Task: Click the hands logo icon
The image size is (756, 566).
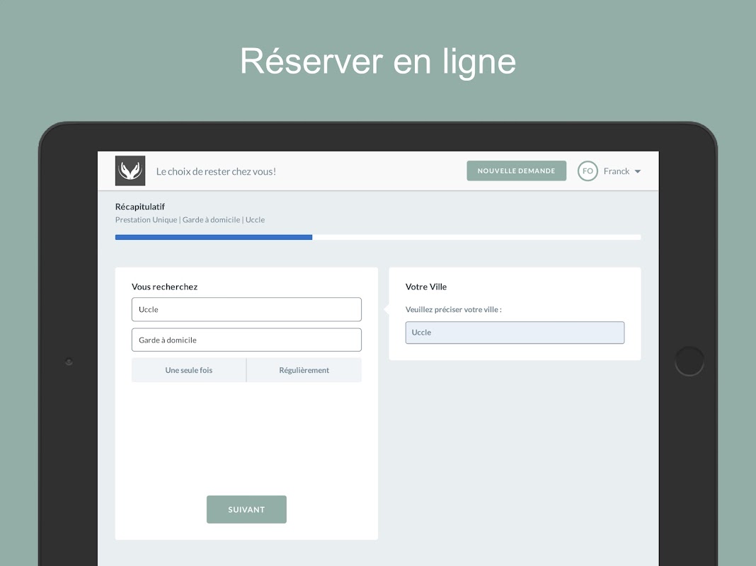Action: tap(130, 171)
